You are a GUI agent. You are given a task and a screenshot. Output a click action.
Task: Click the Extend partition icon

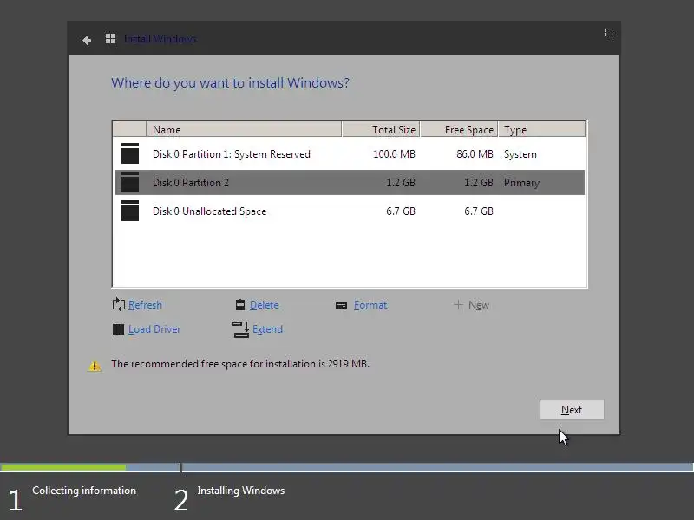pyautogui.click(x=240, y=329)
